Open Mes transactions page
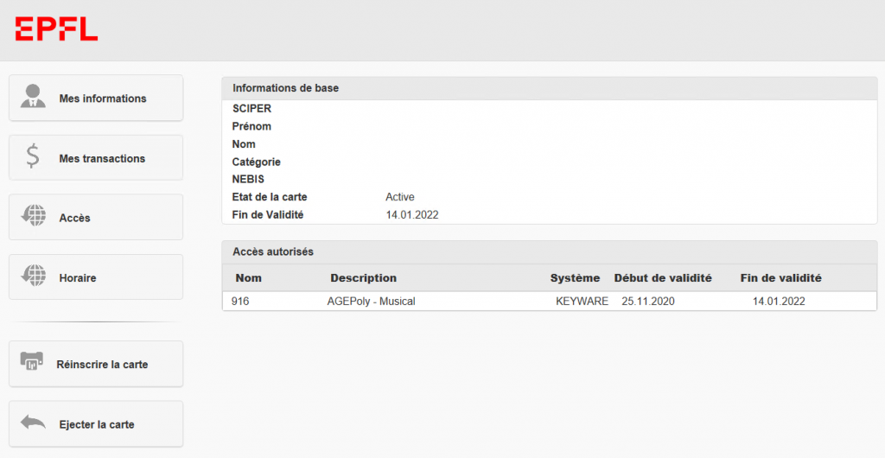 pos(102,159)
